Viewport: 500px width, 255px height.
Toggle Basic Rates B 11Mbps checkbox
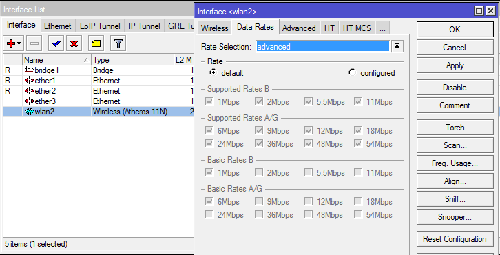click(357, 173)
